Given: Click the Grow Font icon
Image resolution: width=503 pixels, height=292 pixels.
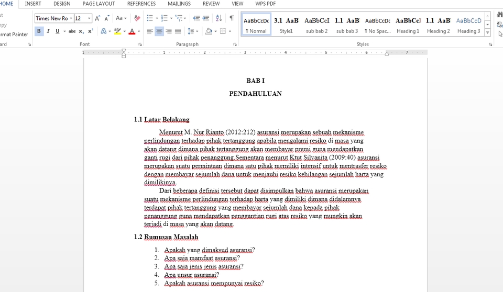Looking at the screenshot, I should click(x=97, y=18).
